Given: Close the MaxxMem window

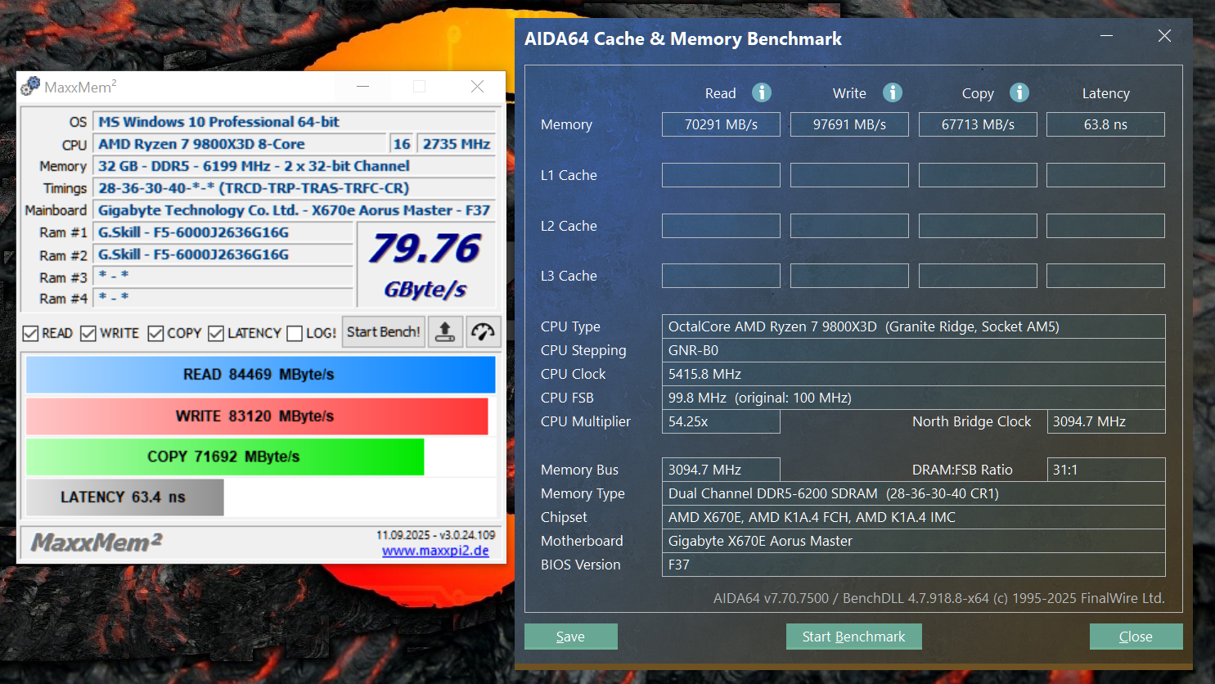Looking at the screenshot, I should point(478,86).
